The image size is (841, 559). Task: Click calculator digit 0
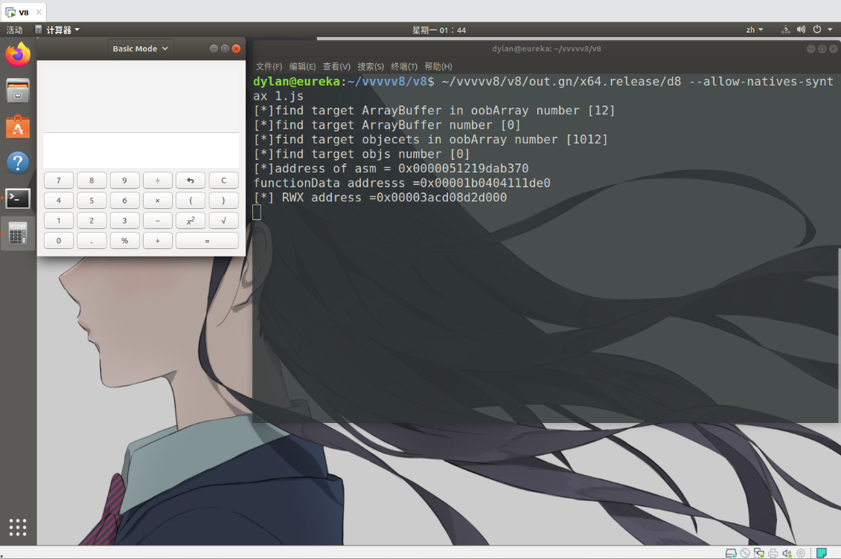(x=59, y=241)
